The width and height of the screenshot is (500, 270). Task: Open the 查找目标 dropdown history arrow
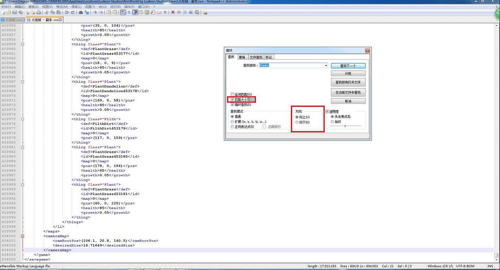pos(326,65)
